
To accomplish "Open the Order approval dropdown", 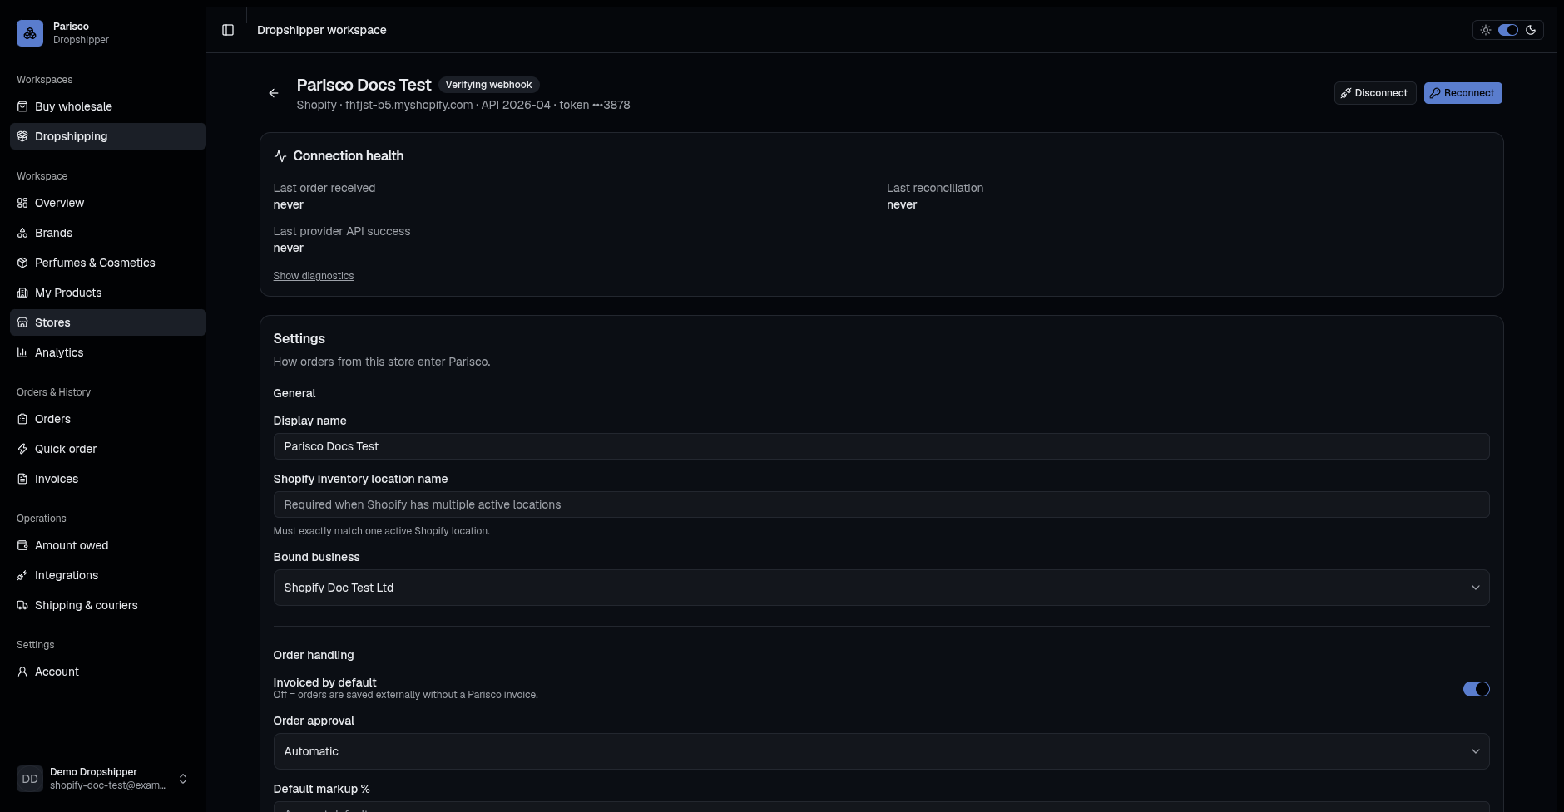I will click(881, 751).
